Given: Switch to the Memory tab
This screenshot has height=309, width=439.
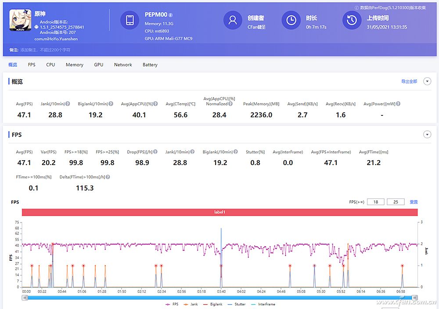Looking at the screenshot, I should 74,65.
